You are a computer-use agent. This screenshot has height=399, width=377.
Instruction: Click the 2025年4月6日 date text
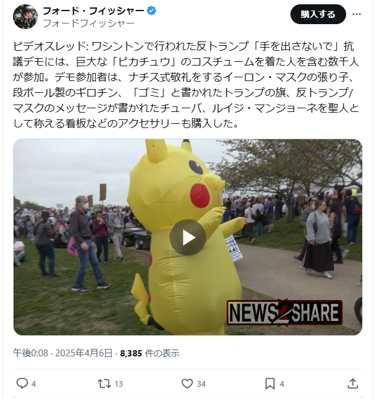coord(84,353)
